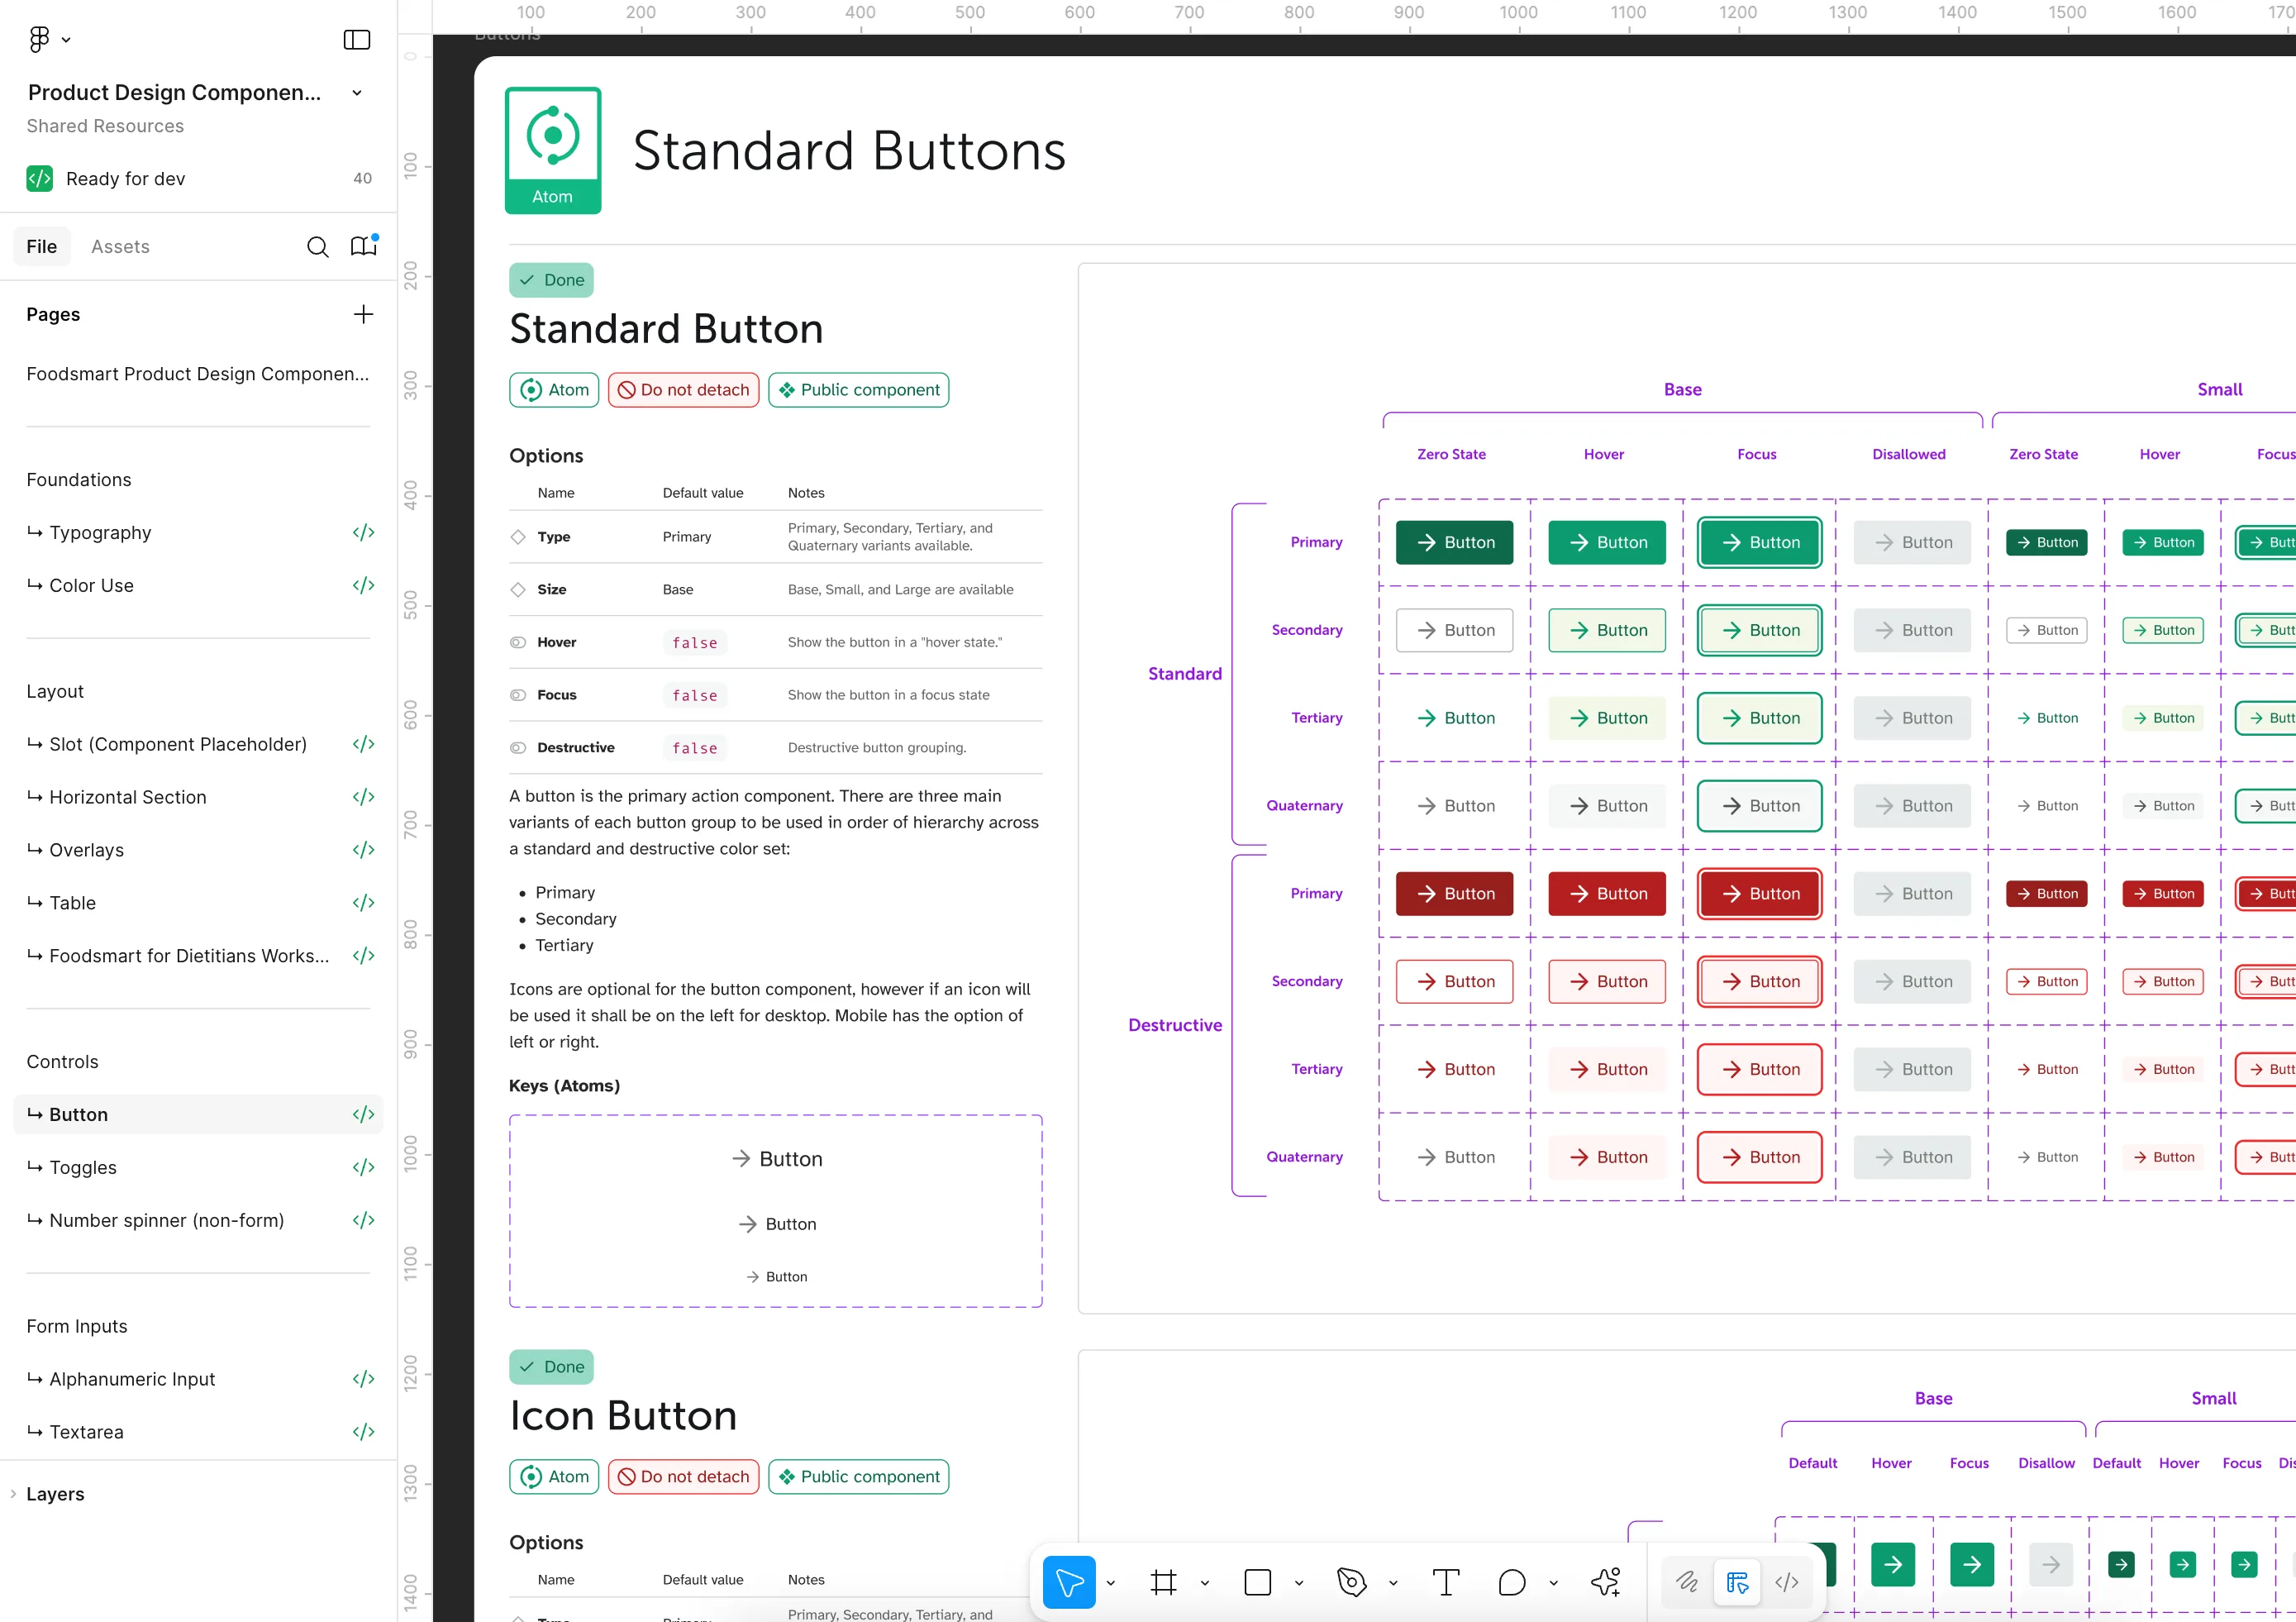The height and width of the screenshot is (1622, 2296).
Task: Open Move tool options chevron
Action: (1110, 1583)
